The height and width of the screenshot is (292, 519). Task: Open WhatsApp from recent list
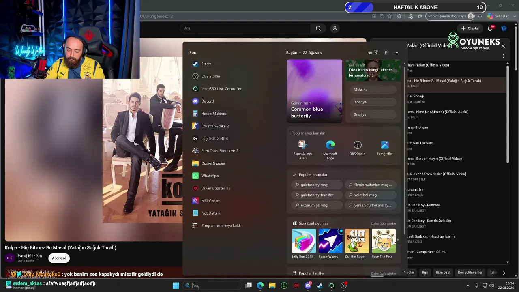tap(234, 176)
